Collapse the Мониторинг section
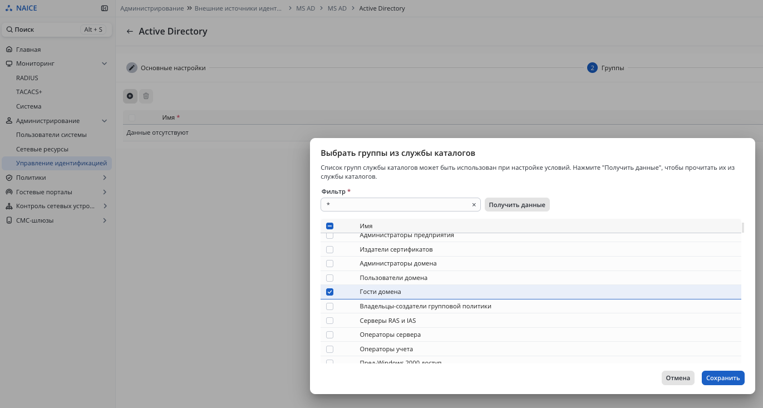 point(104,64)
